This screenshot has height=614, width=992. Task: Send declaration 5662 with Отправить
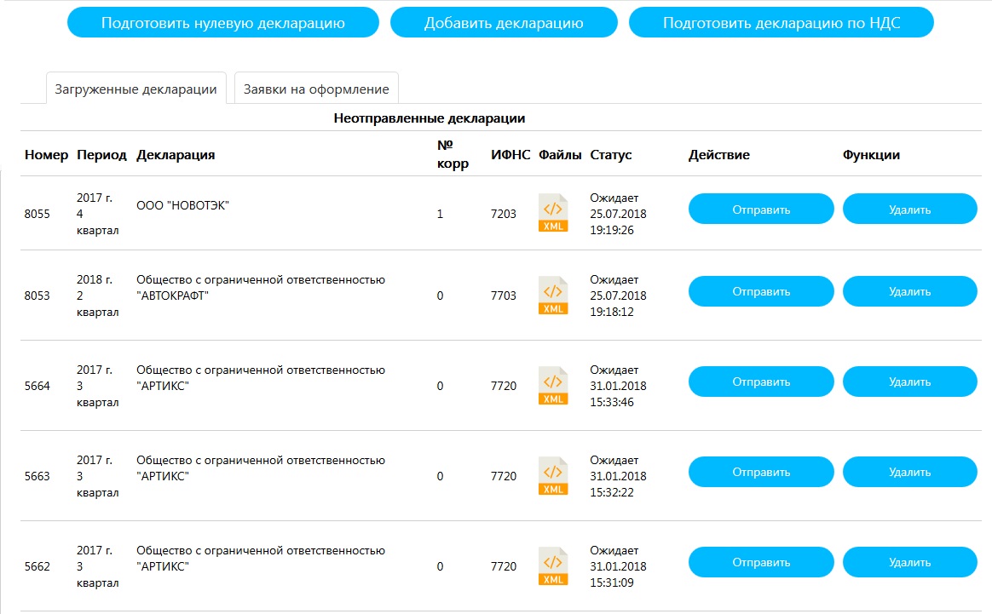(x=761, y=563)
